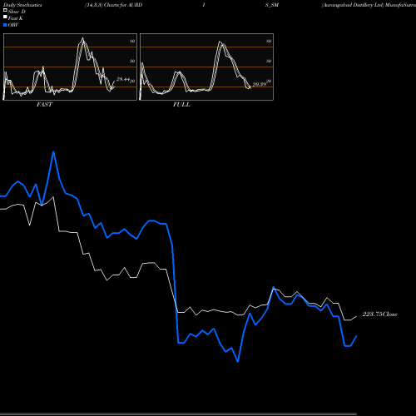Click the '(14,3,3) Charts for AURD' text
The width and height of the screenshot is (416, 416).
coord(114,5)
